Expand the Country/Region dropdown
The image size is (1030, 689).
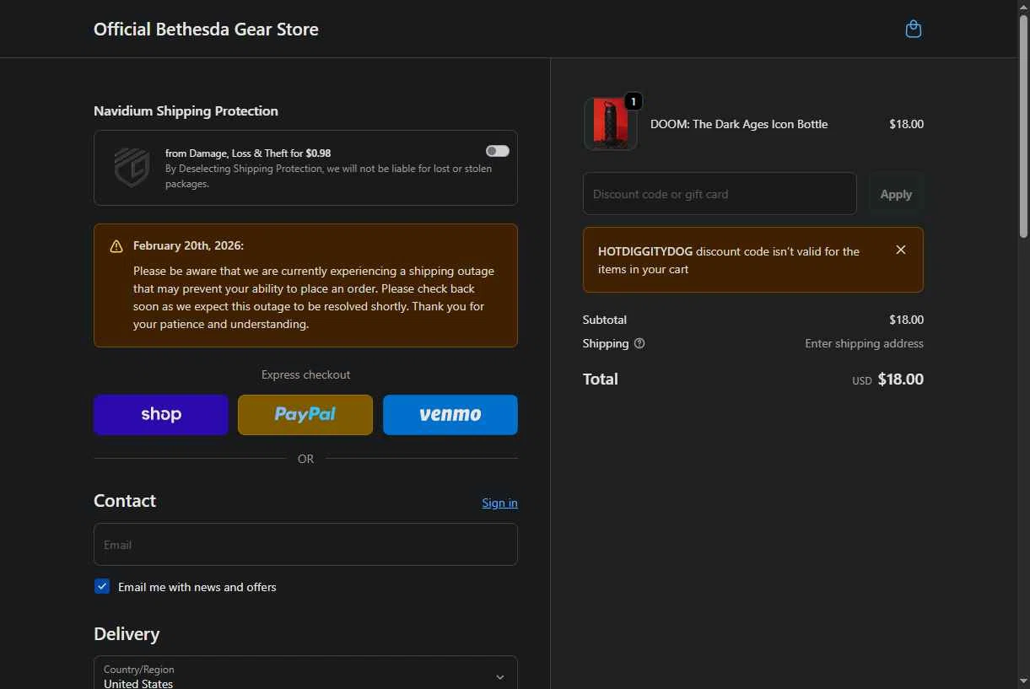pyautogui.click(x=305, y=673)
